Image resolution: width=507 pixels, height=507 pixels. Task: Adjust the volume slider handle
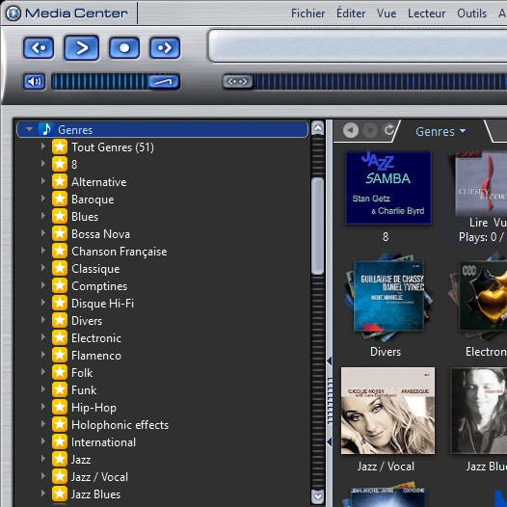pyautogui.click(x=163, y=82)
